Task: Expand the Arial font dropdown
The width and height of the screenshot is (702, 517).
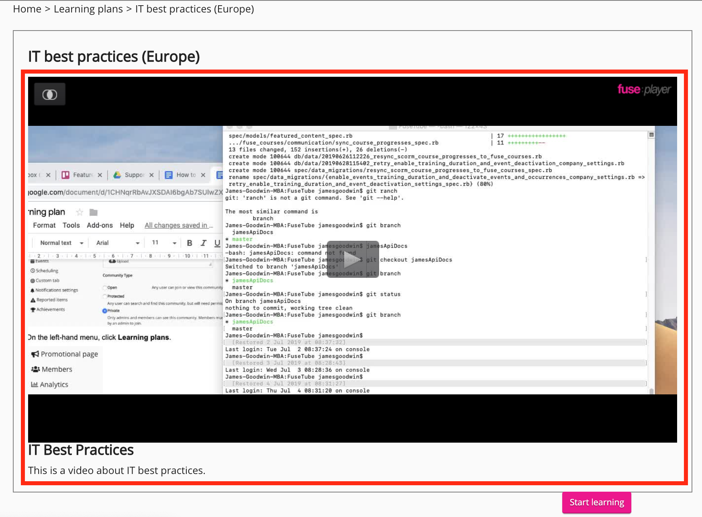Action: 118,243
